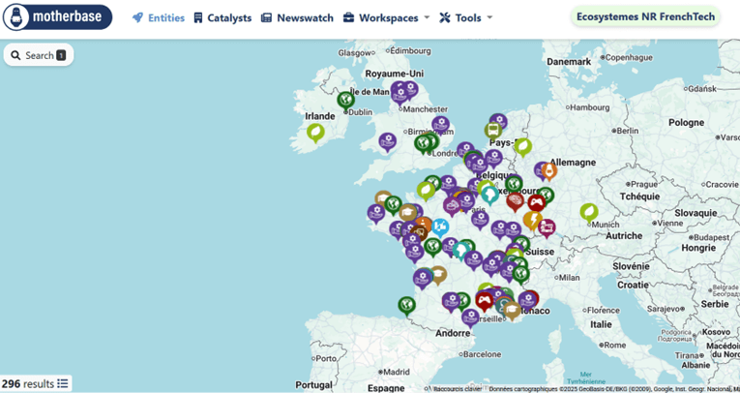Click the light green leaf marker over Ireland
Screen dimensions: 740x393
(315, 132)
